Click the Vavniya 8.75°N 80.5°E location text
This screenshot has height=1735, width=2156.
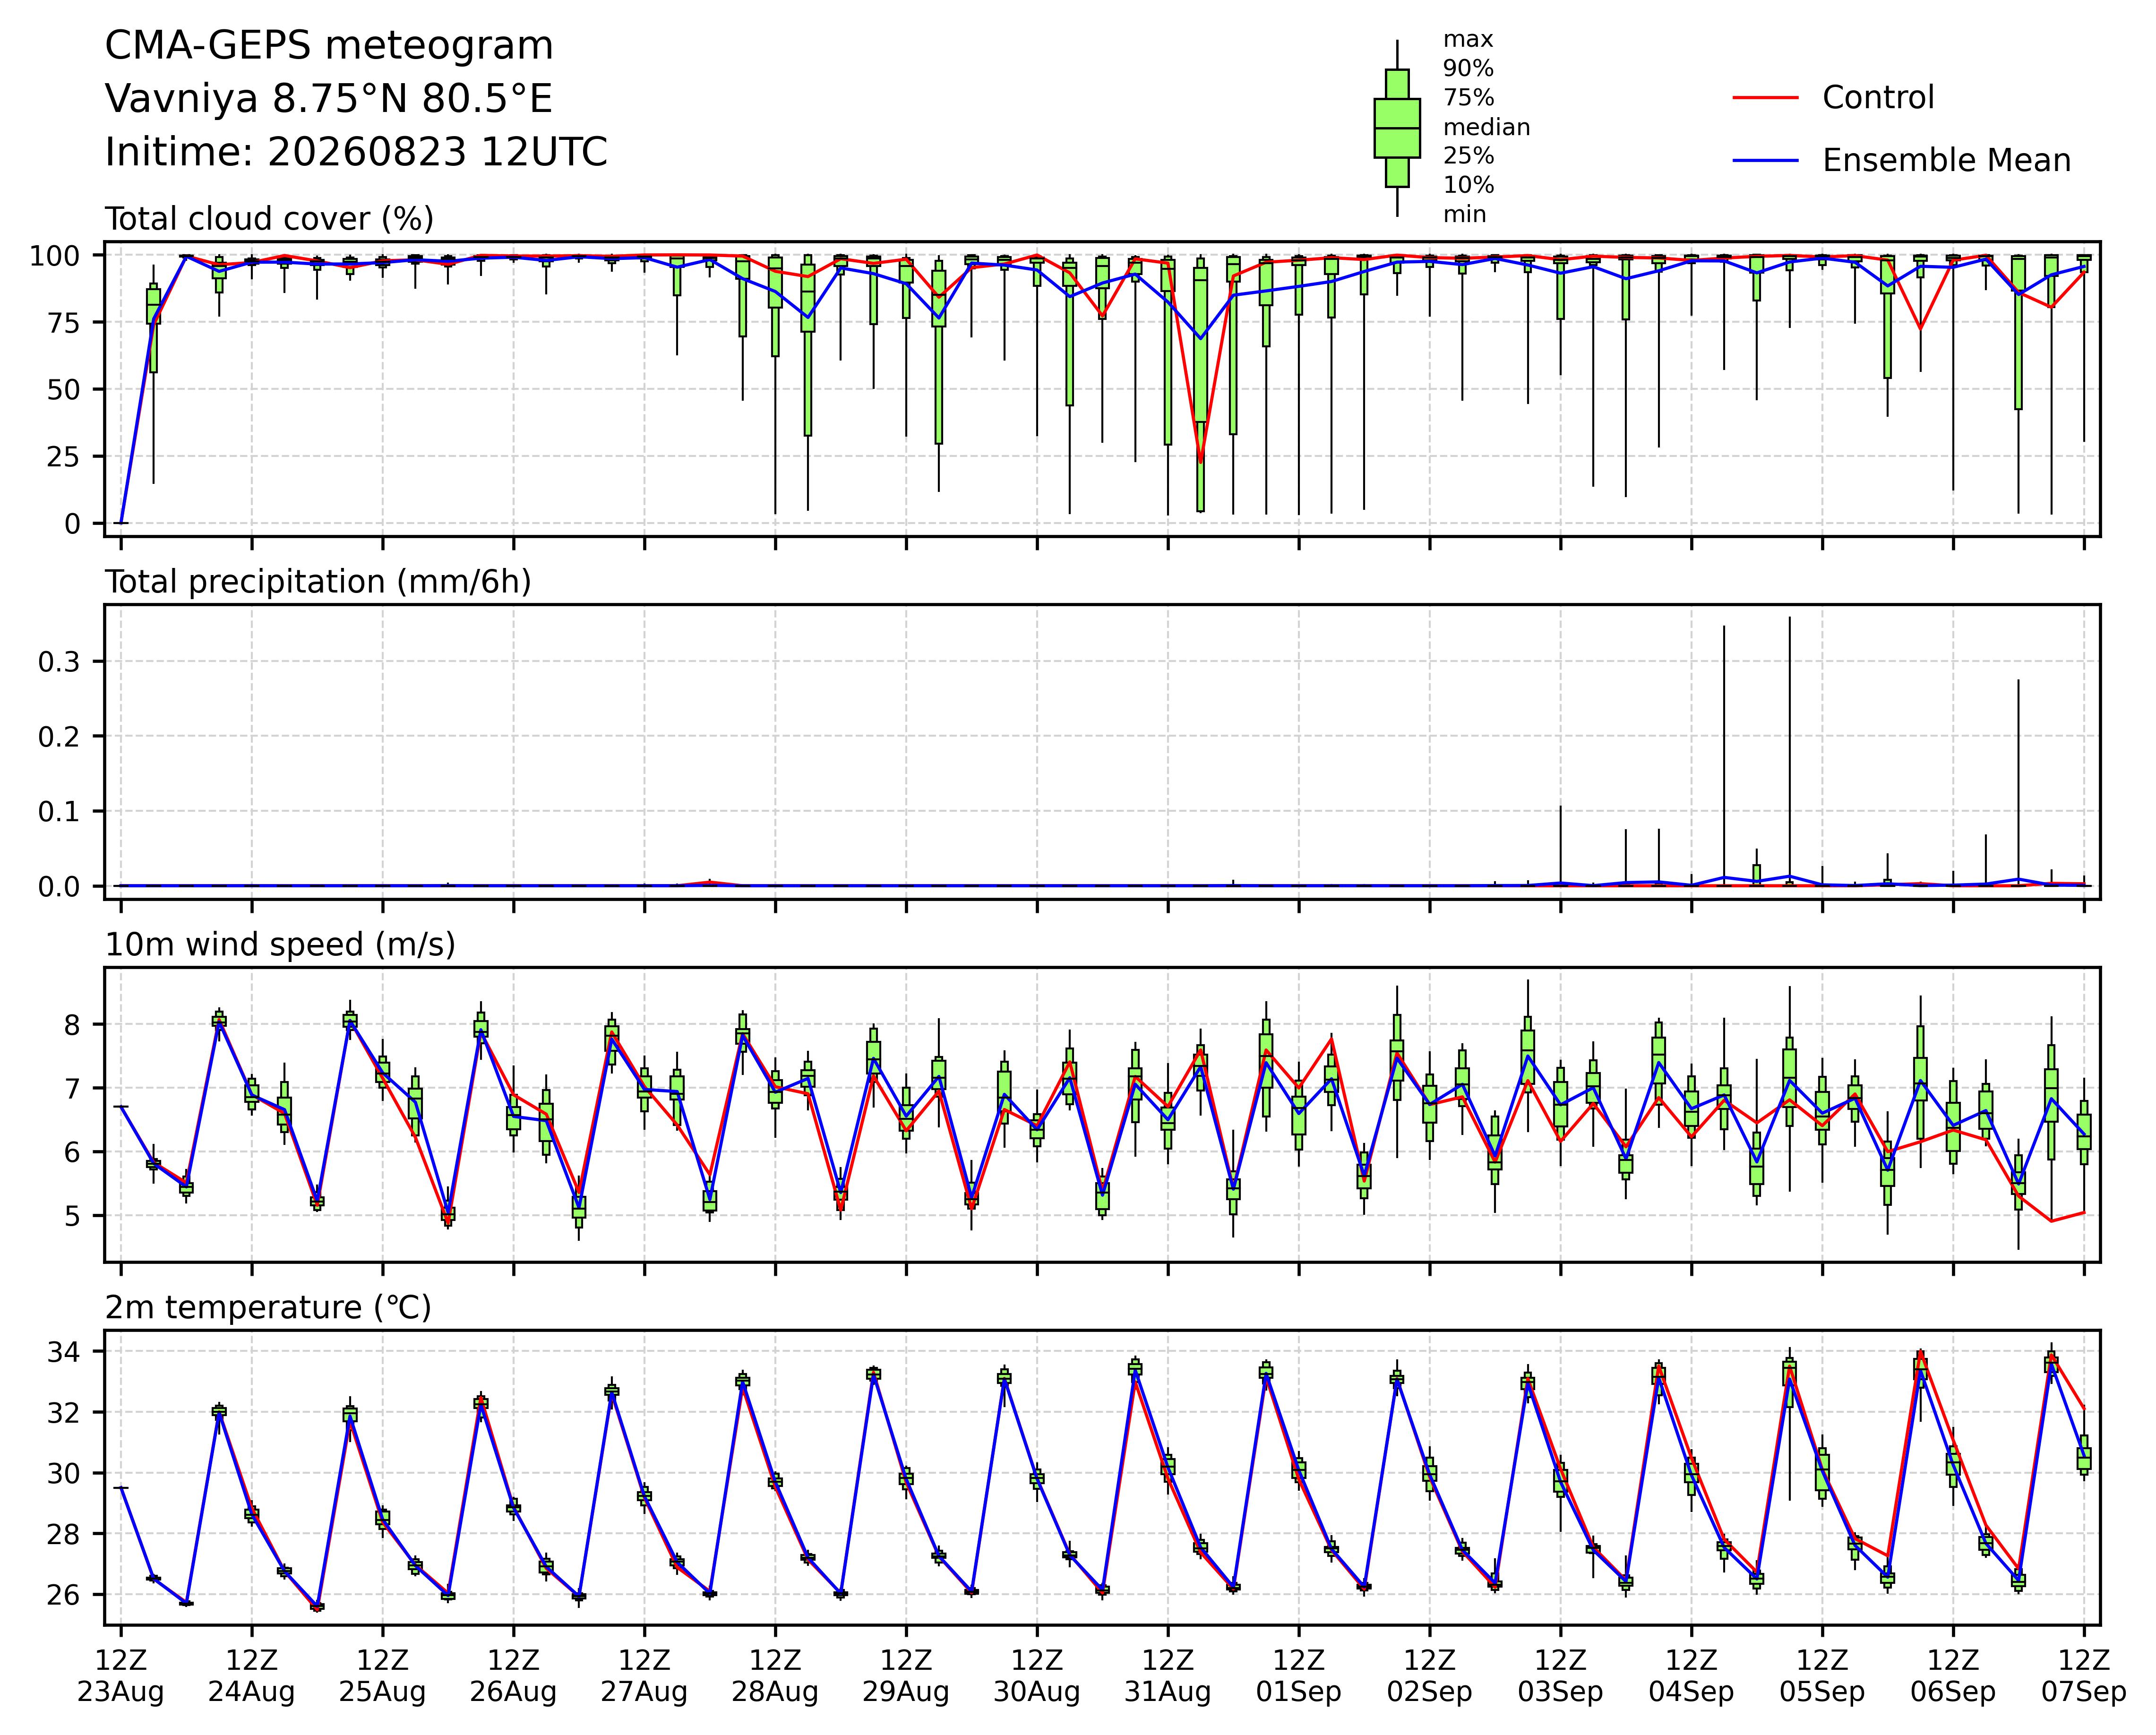pyautogui.click(x=328, y=99)
